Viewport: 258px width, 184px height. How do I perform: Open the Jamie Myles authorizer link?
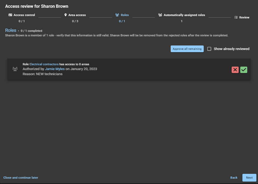(55, 69)
